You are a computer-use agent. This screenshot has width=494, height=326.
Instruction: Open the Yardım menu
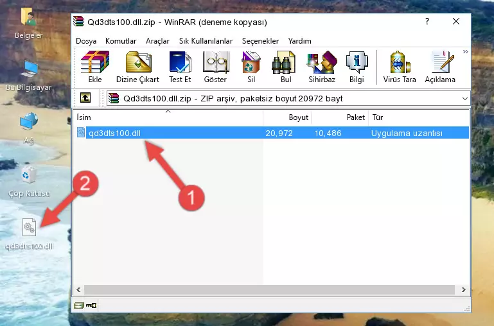[299, 41]
